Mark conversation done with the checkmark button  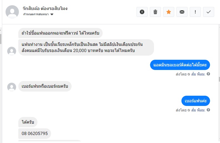(x=209, y=12)
